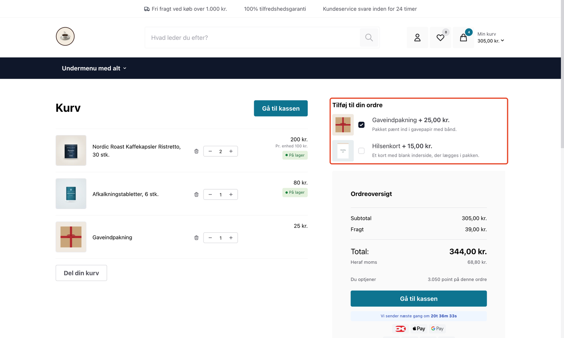Decrease Gaveindpakning cart row quantity
564x338 pixels.
coord(210,238)
